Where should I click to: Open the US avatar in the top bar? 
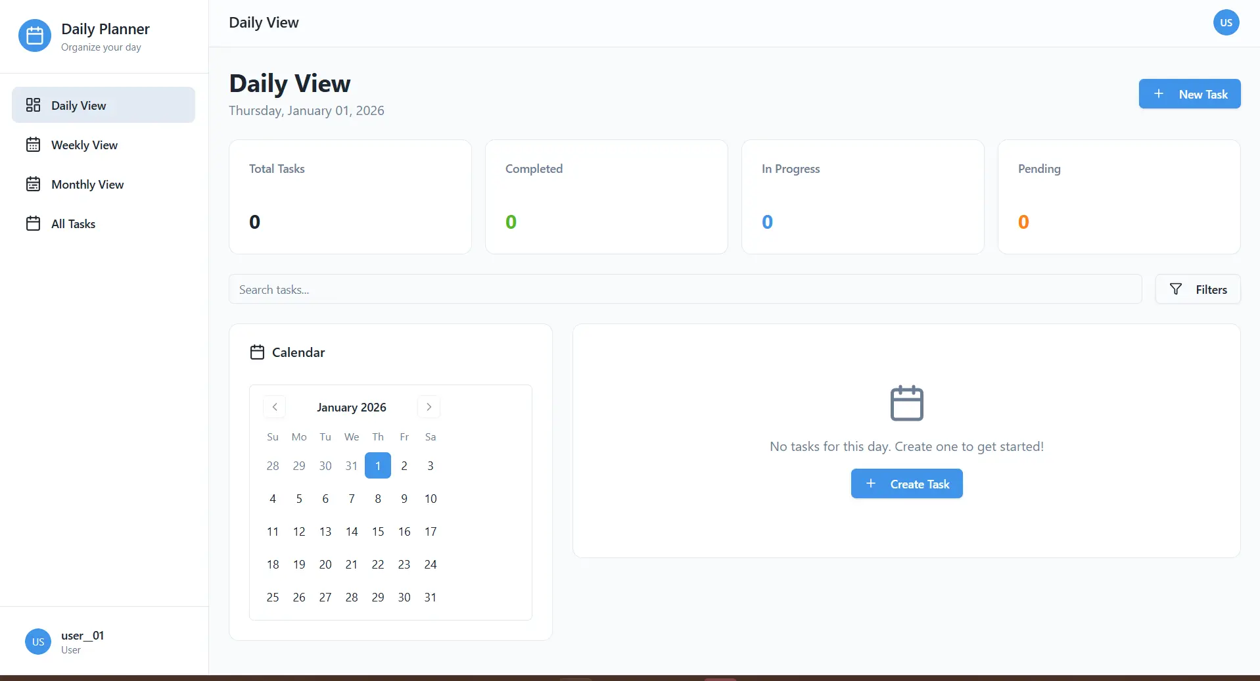tap(1226, 22)
